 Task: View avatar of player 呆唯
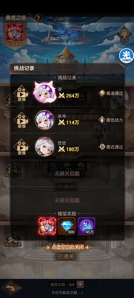click(45, 120)
